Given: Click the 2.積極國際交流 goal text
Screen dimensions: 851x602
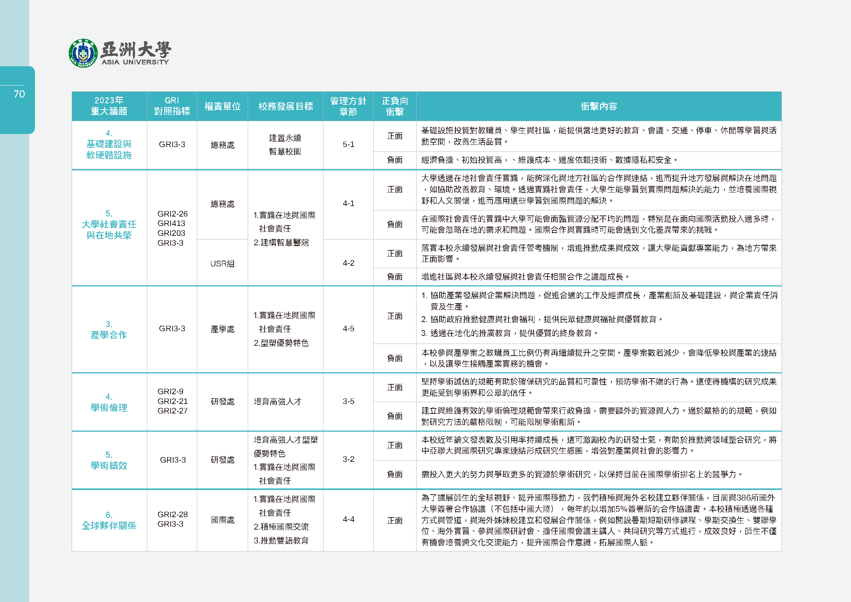Looking at the screenshot, I should (x=281, y=527).
